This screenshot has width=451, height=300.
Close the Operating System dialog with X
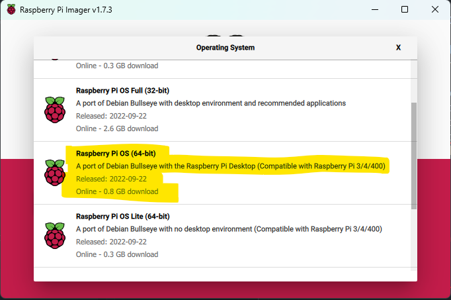(x=398, y=48)
